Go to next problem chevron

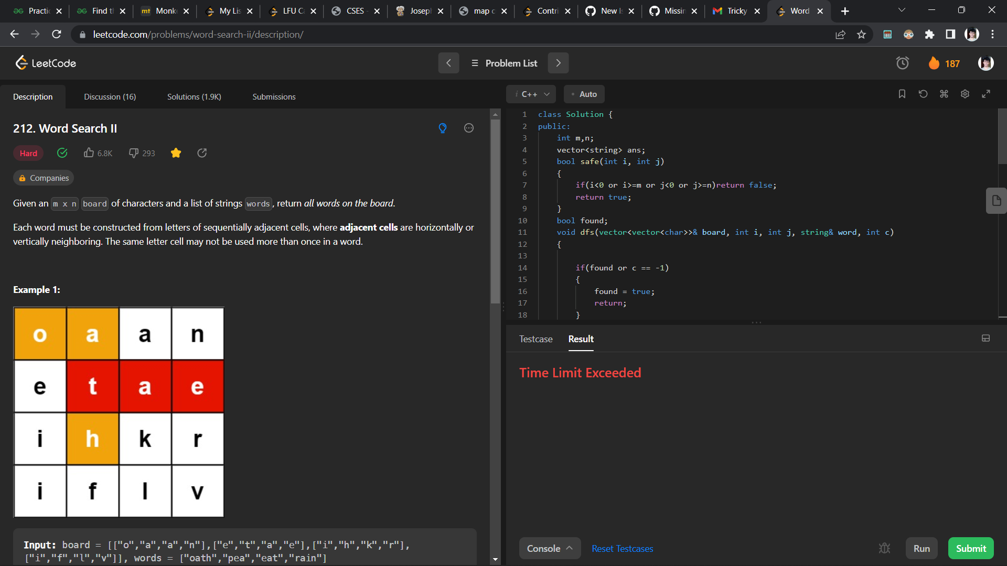558,63
